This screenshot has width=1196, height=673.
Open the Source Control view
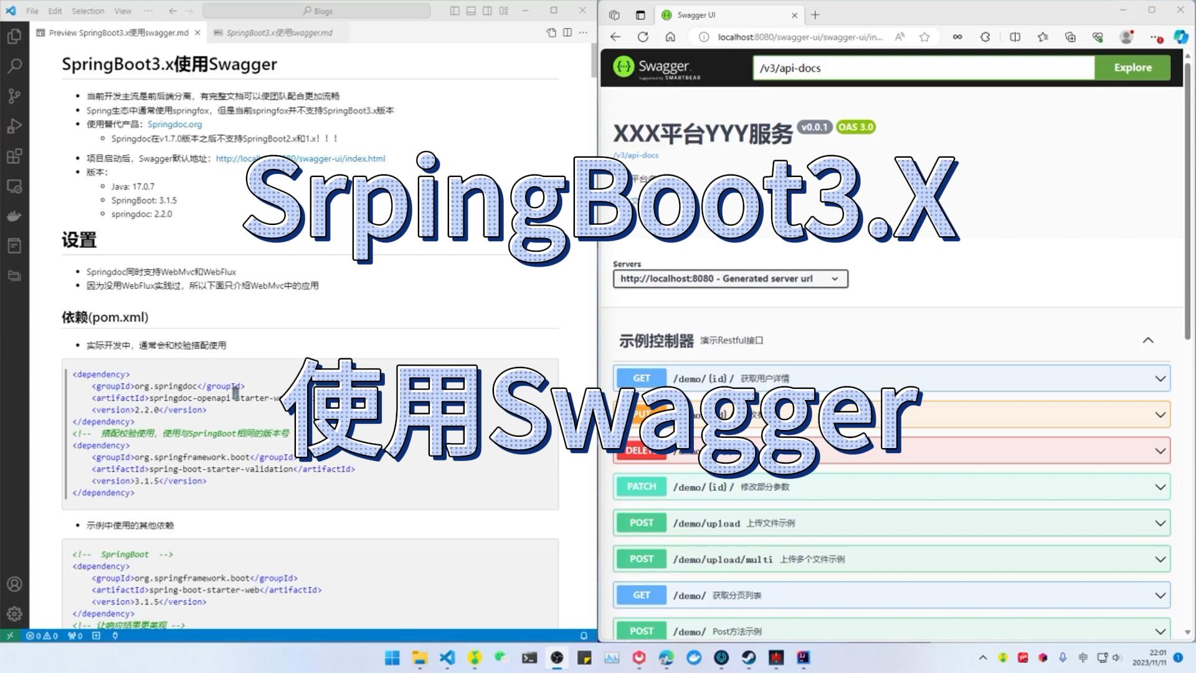click(14, 96)
